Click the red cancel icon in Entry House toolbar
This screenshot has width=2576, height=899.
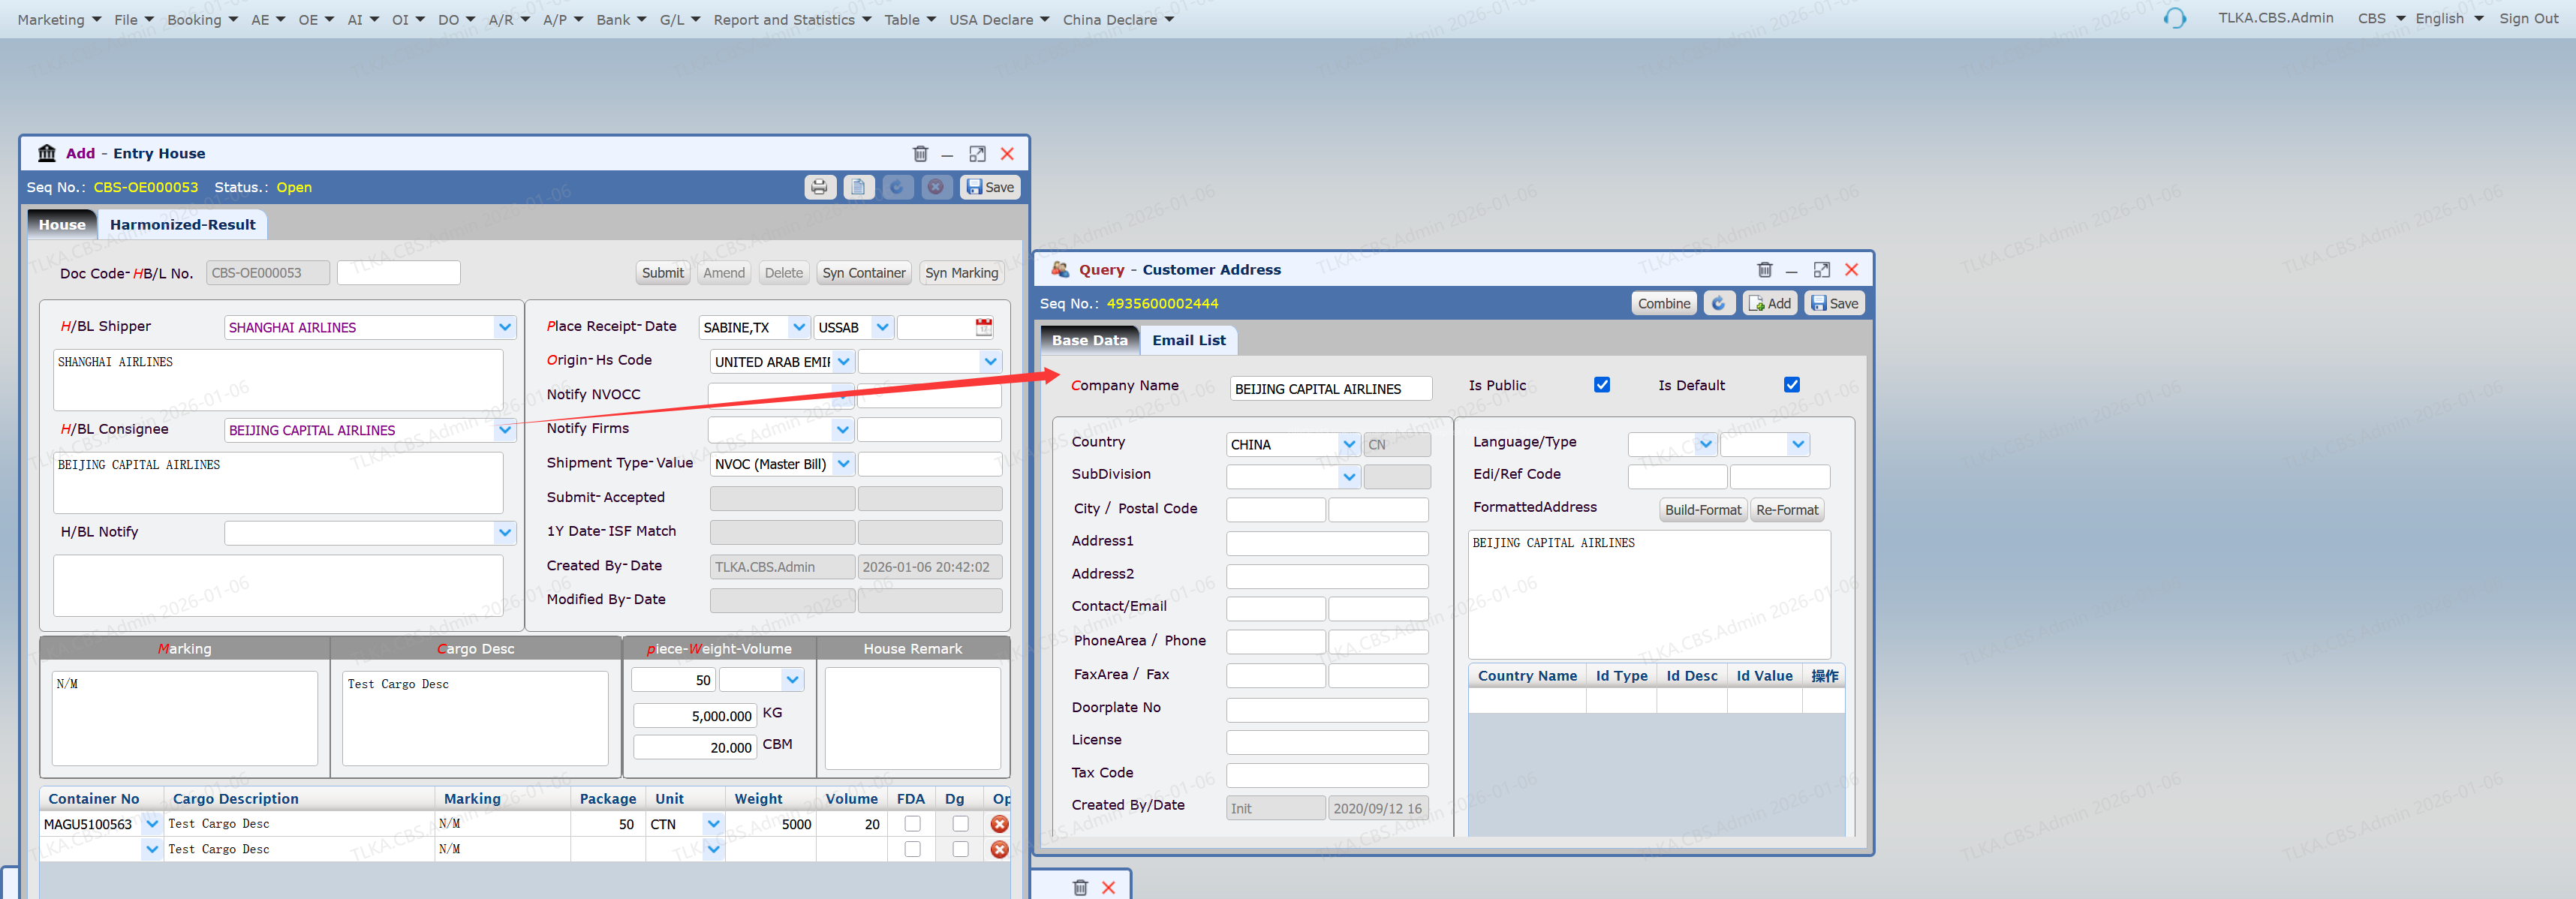coord(936,187)
